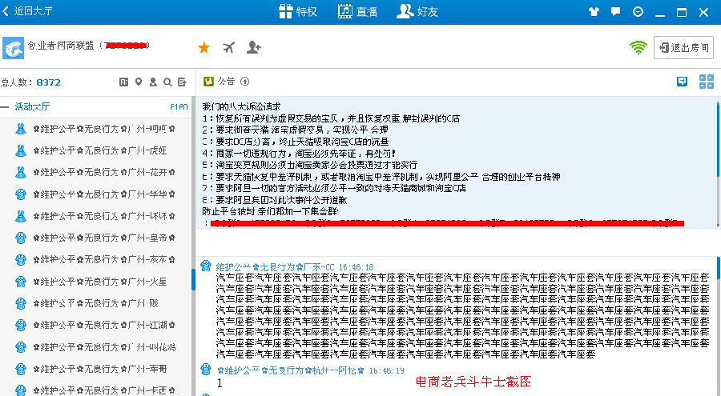Click the 创业者网商联盟 channel logo
This screenshot has width=721, height=396.
(13, 48)
